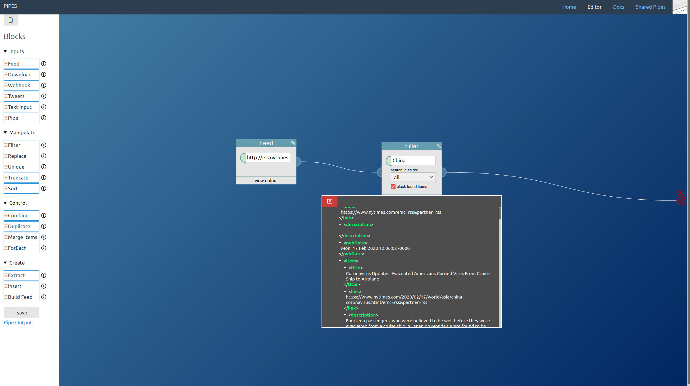Viewport: 690px width, 386px height.
Task: Select the Filter block in the sidebar
Action: (21, 145)
